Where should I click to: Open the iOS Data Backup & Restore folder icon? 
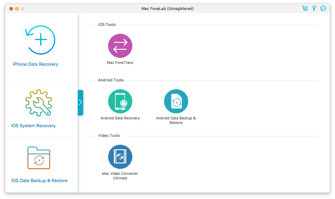[39, 158]
